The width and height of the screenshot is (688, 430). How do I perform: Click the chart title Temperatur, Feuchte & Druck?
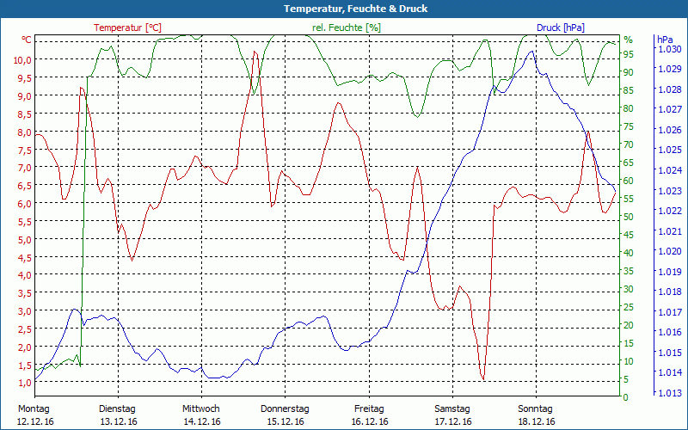pyautogui.click(x=344, y=9)
